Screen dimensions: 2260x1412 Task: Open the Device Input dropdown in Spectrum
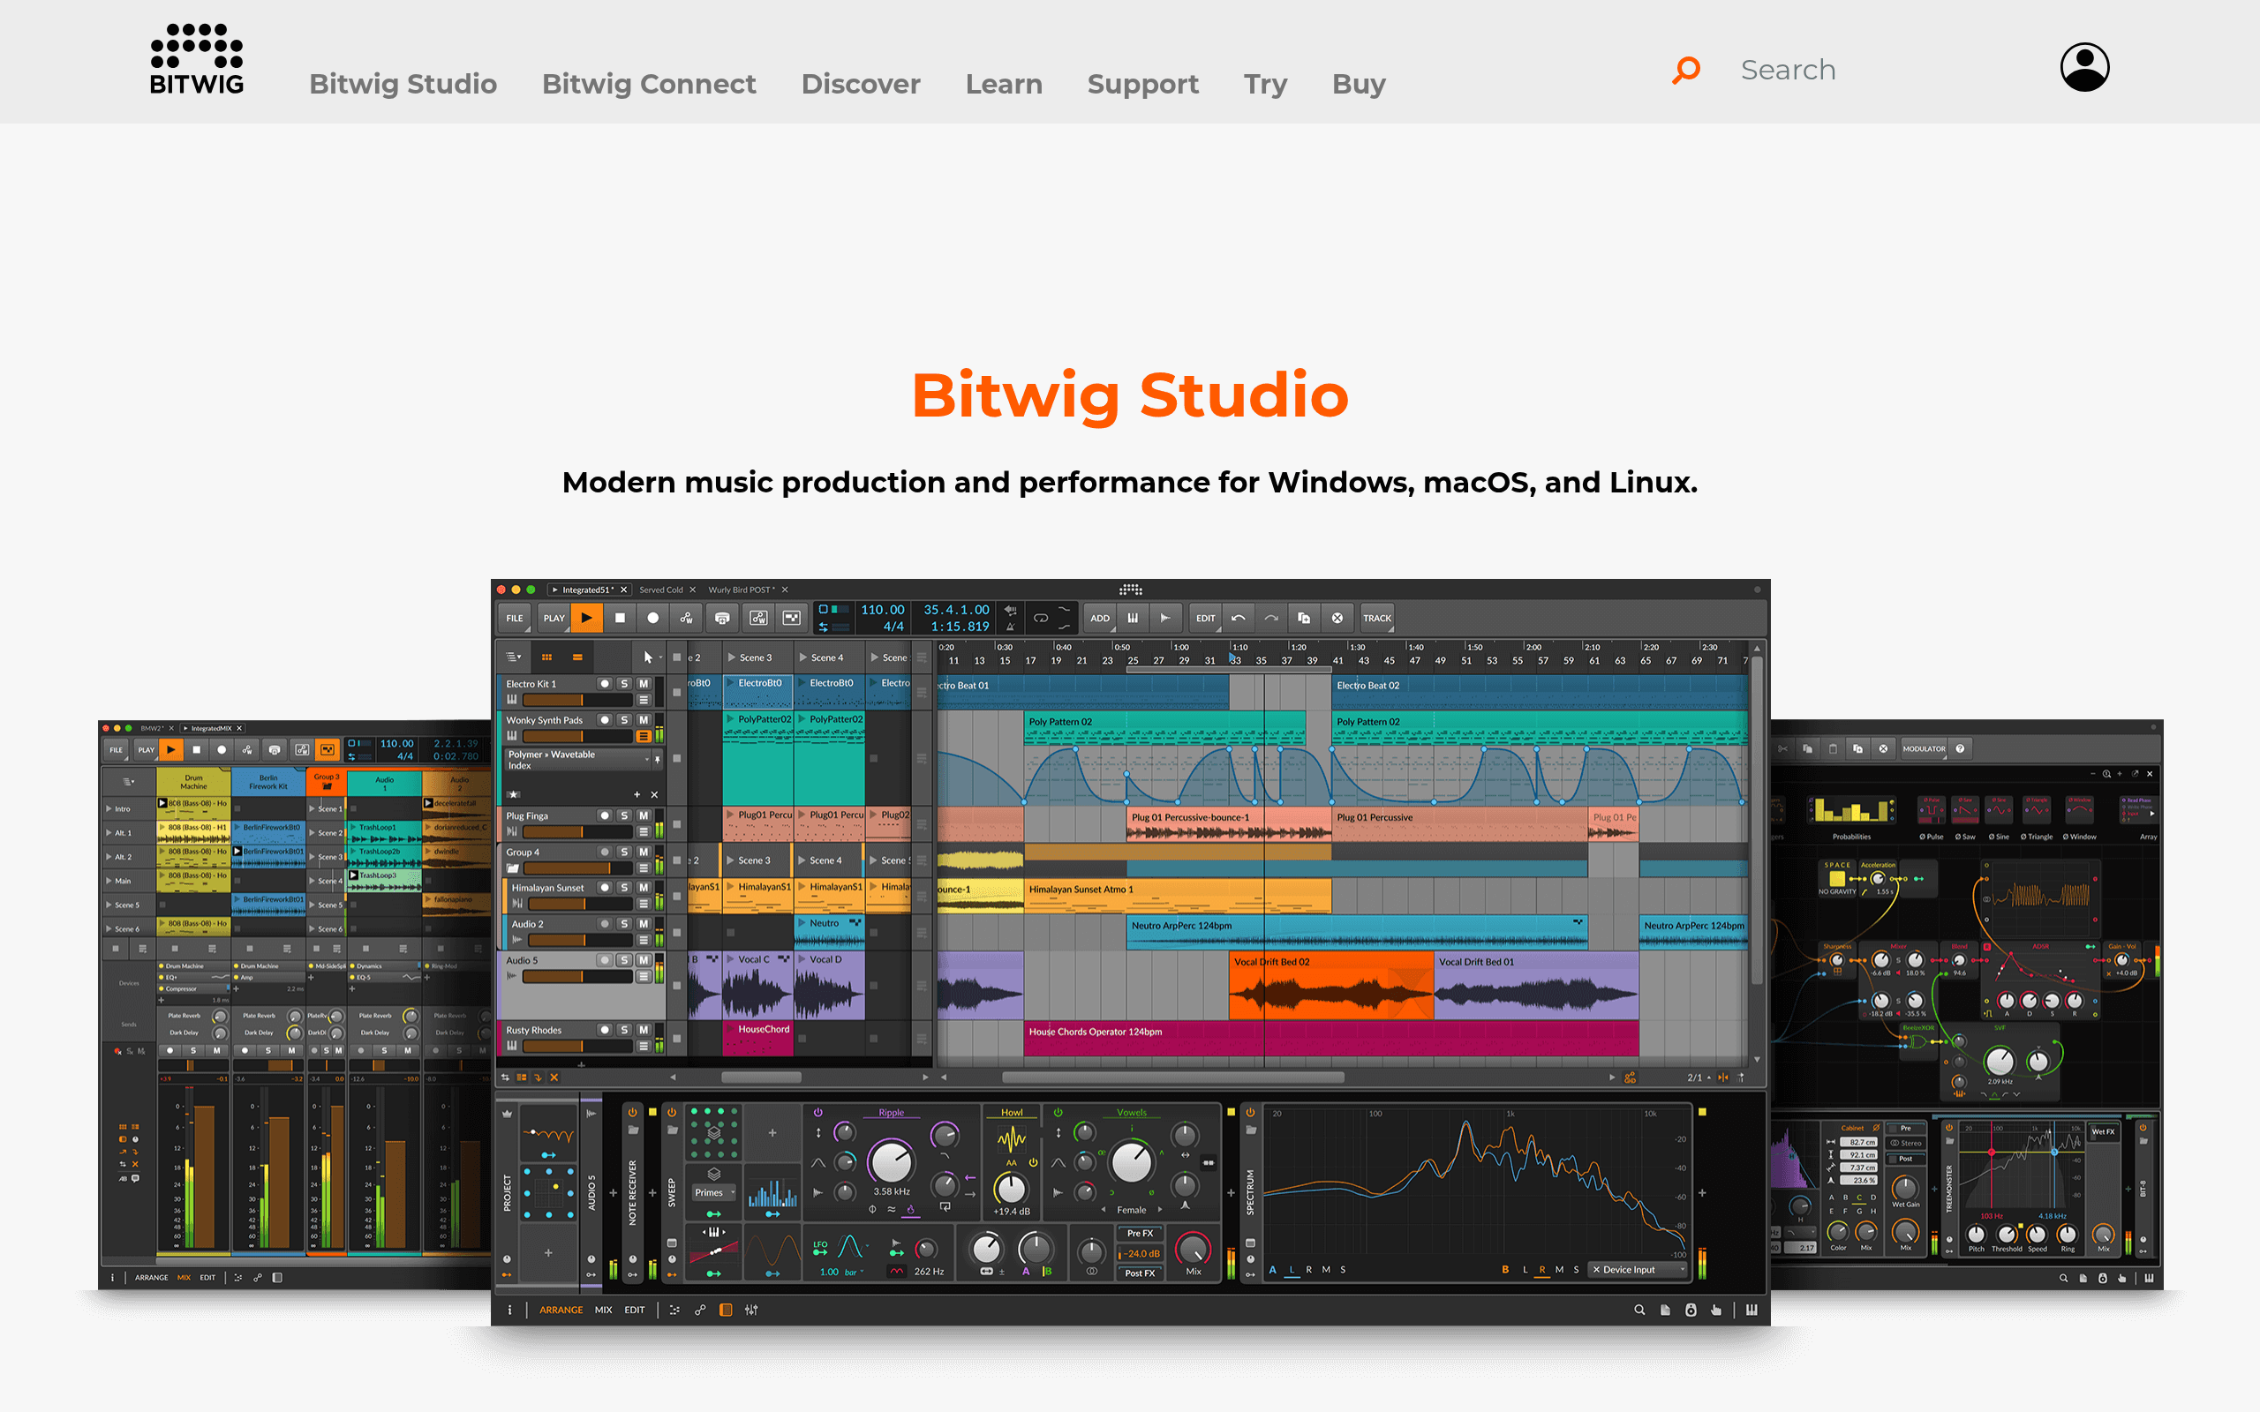[1639, 1269]
